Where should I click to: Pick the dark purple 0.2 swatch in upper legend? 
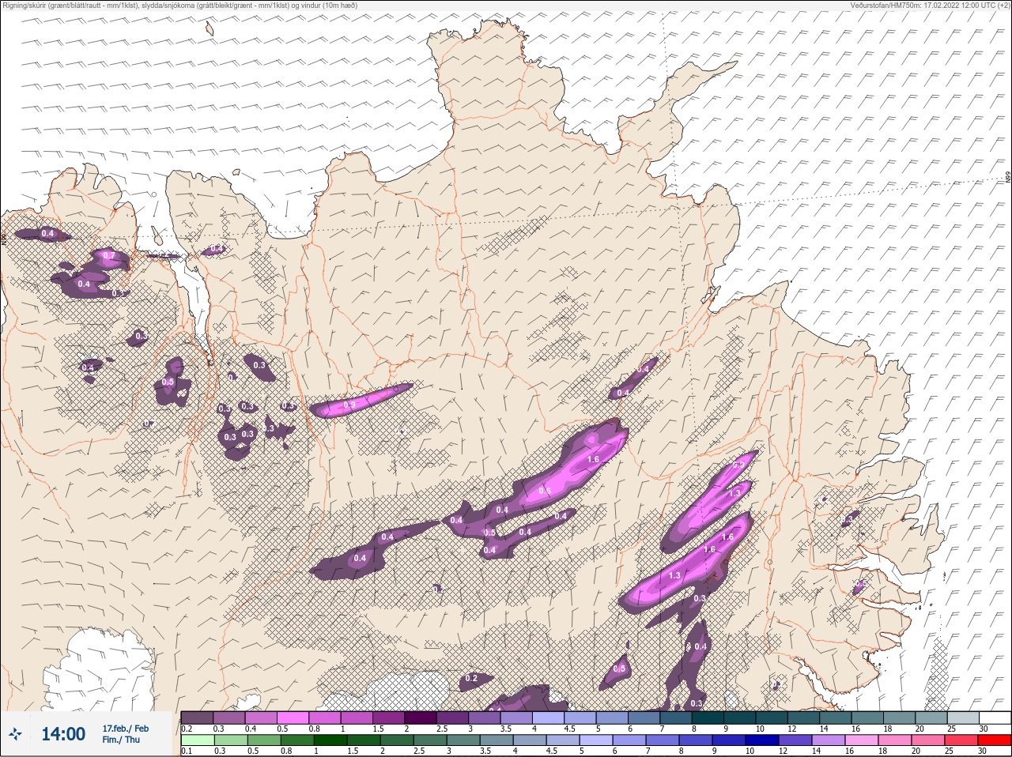click(197, 717)
